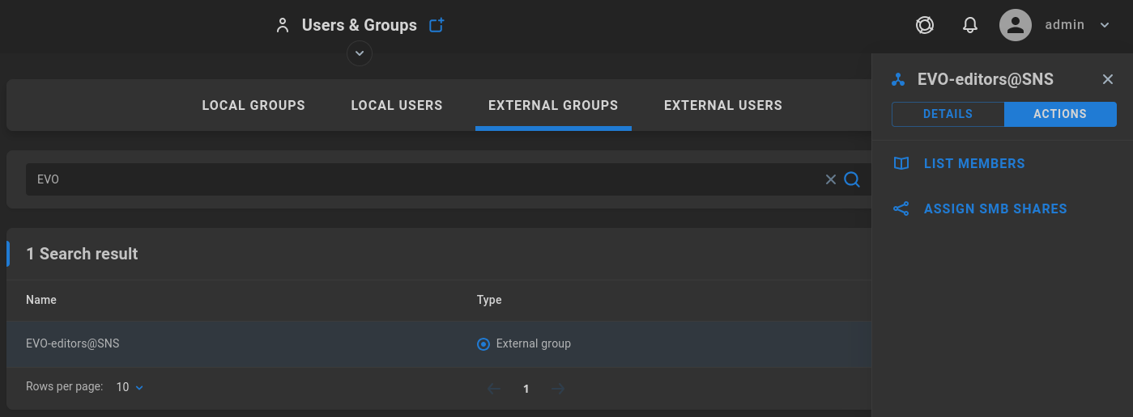This screenshot has width=1133, height=417.
Task: Click the Name column header
Action: click(x=41, y=300)
